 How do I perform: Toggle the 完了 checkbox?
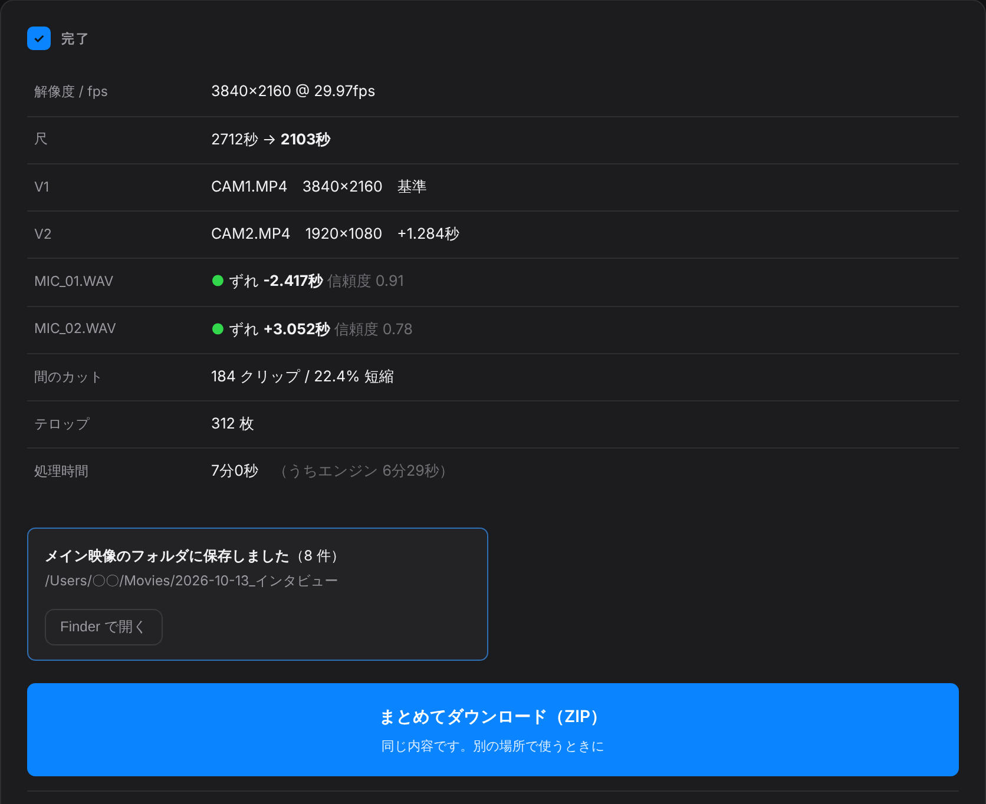pos(39,39)
